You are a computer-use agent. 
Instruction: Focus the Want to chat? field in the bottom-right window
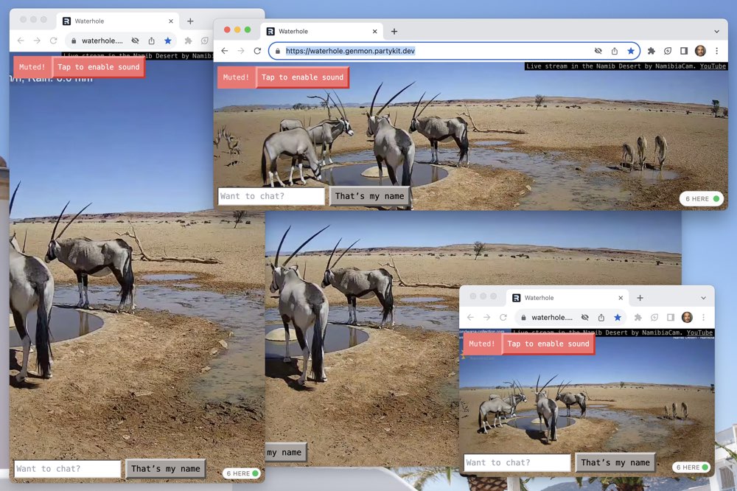(x=517, y=463)
